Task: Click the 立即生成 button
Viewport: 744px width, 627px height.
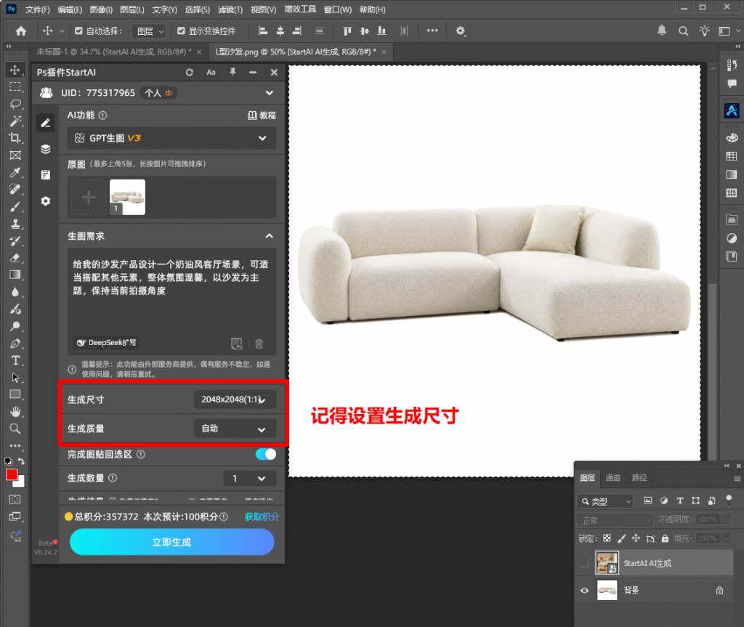Action: point(171,542)
